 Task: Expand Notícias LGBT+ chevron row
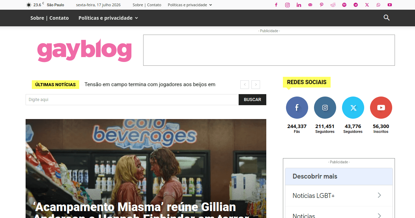[339, 196]
